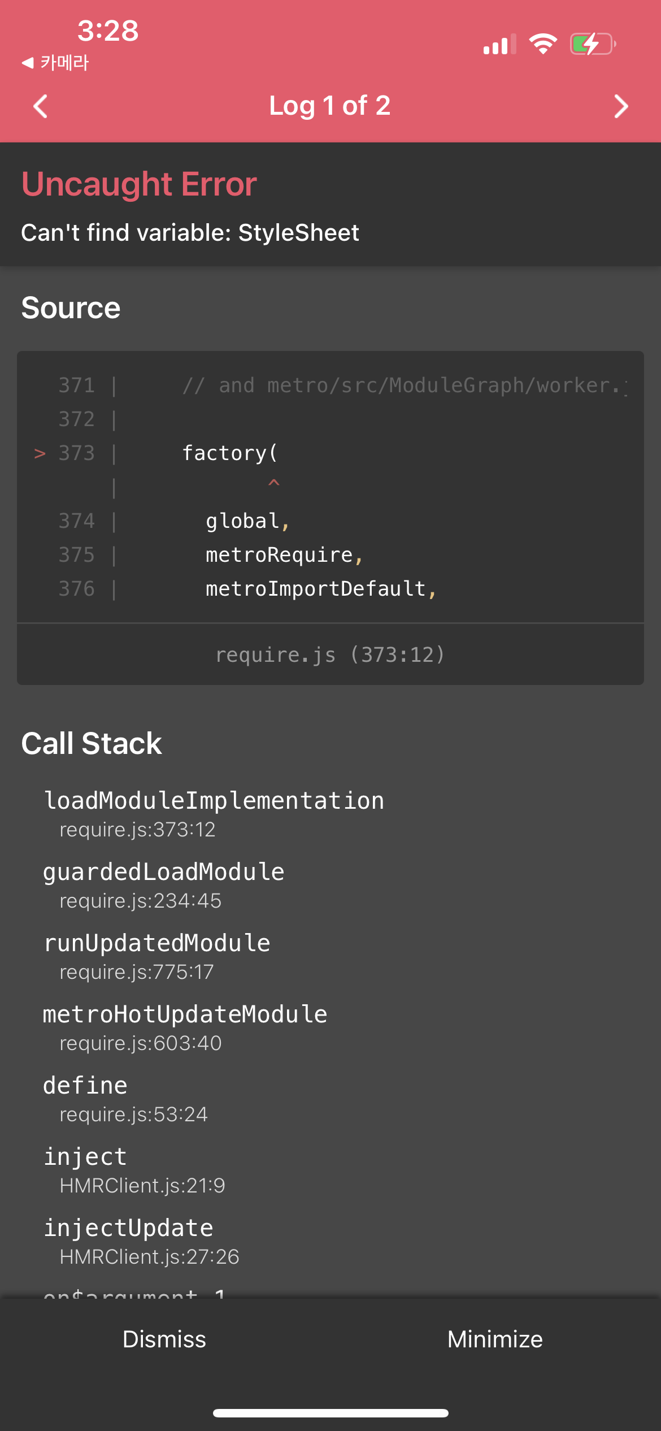Go to previous log with left chevron

(x=40, y=106)
